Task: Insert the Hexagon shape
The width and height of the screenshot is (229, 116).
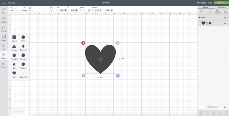Action: pos(23,56)
